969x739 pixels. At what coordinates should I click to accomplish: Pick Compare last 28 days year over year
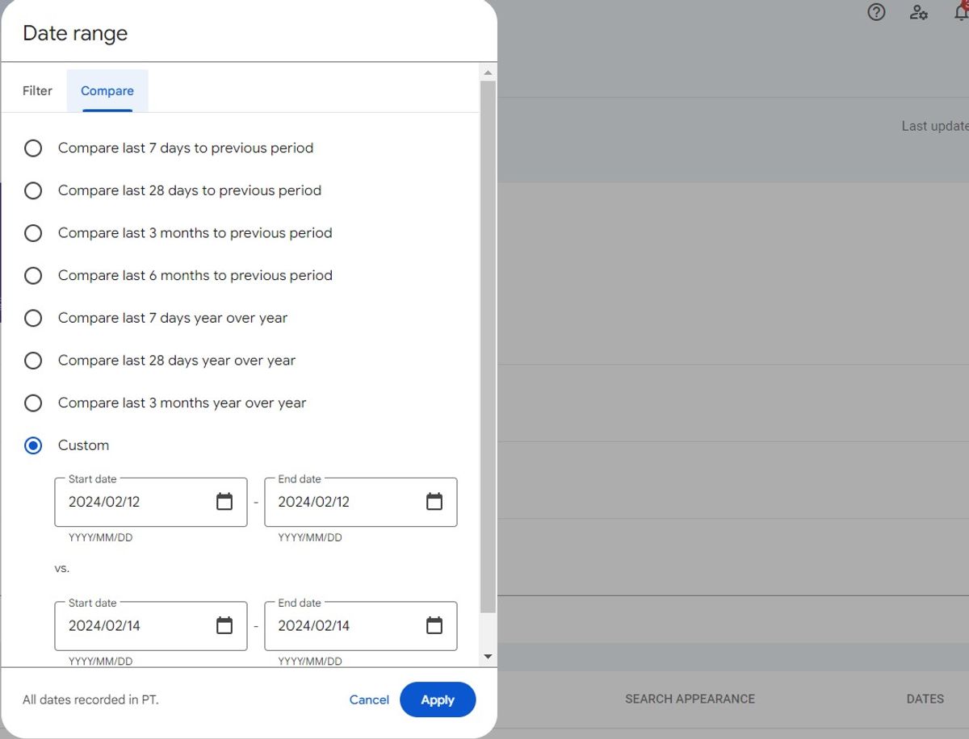[x=33, y=361]
